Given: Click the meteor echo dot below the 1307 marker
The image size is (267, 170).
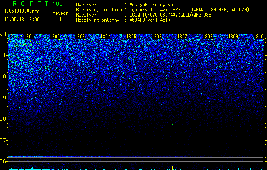Looking at the screenshot, I should pos(172,124).
